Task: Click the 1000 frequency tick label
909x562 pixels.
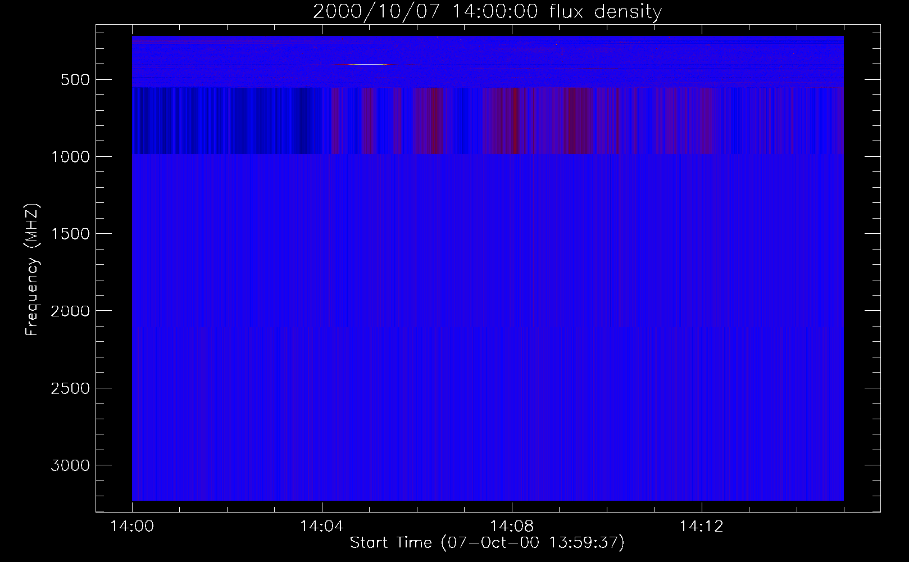Action: click(70, 157)
